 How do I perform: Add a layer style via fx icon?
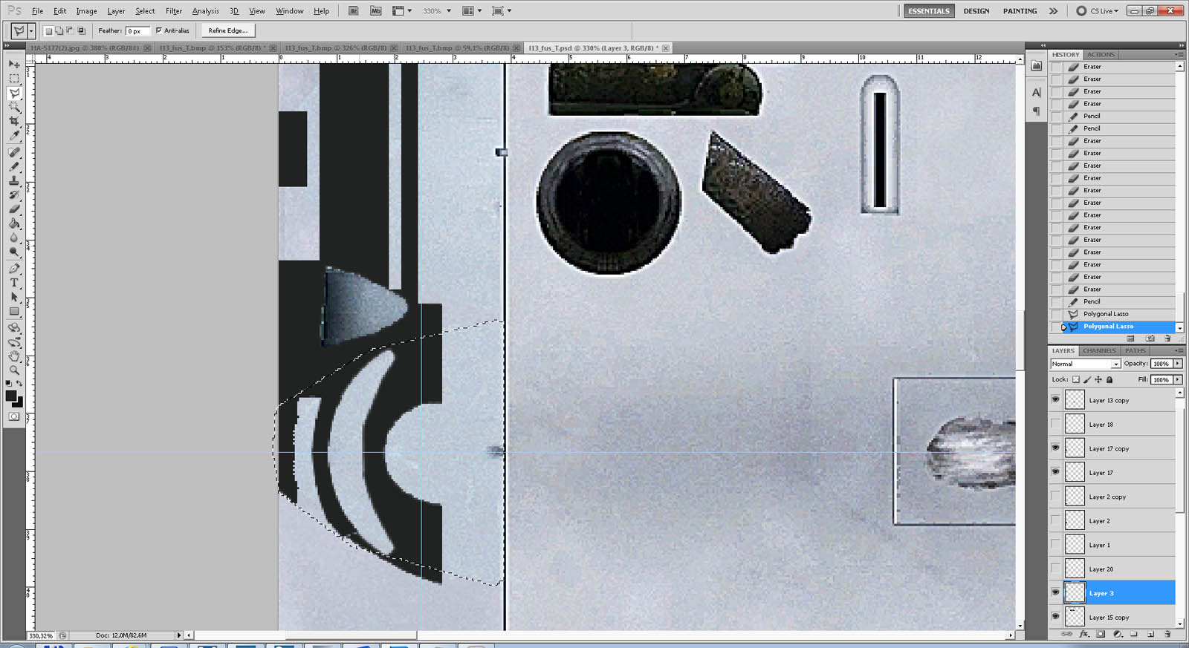tap(1083, 635)
